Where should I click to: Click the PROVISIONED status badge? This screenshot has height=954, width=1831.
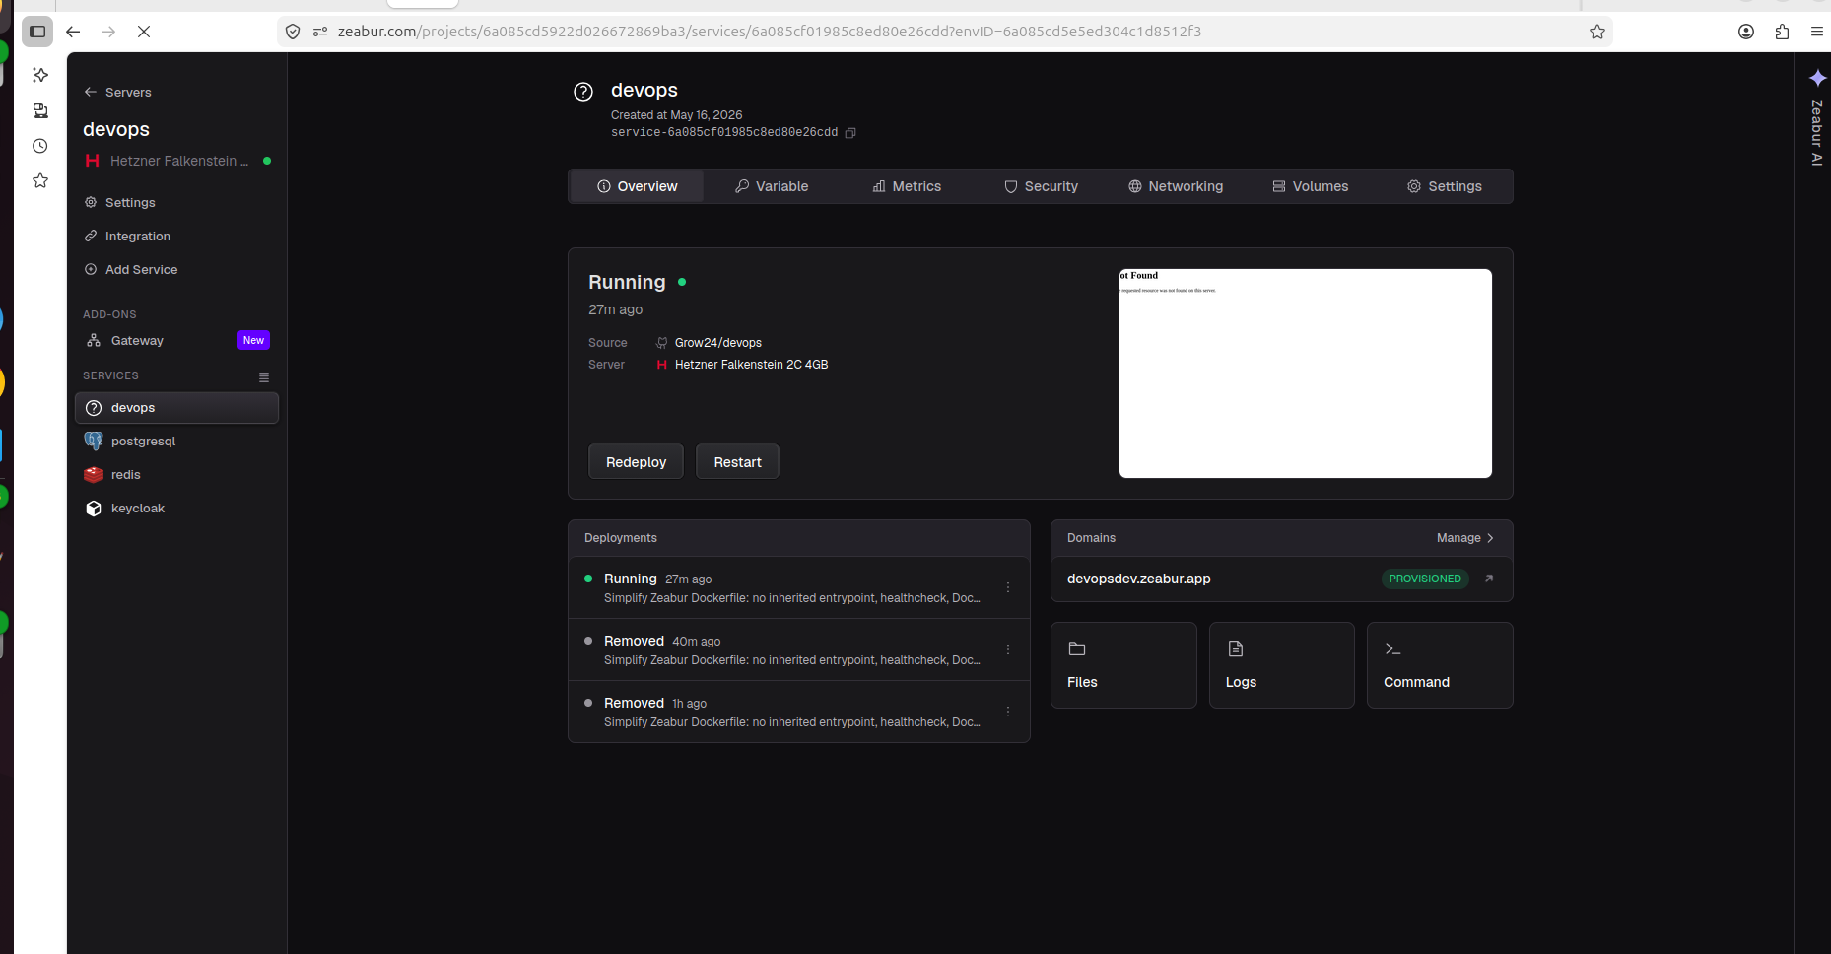1425,579
